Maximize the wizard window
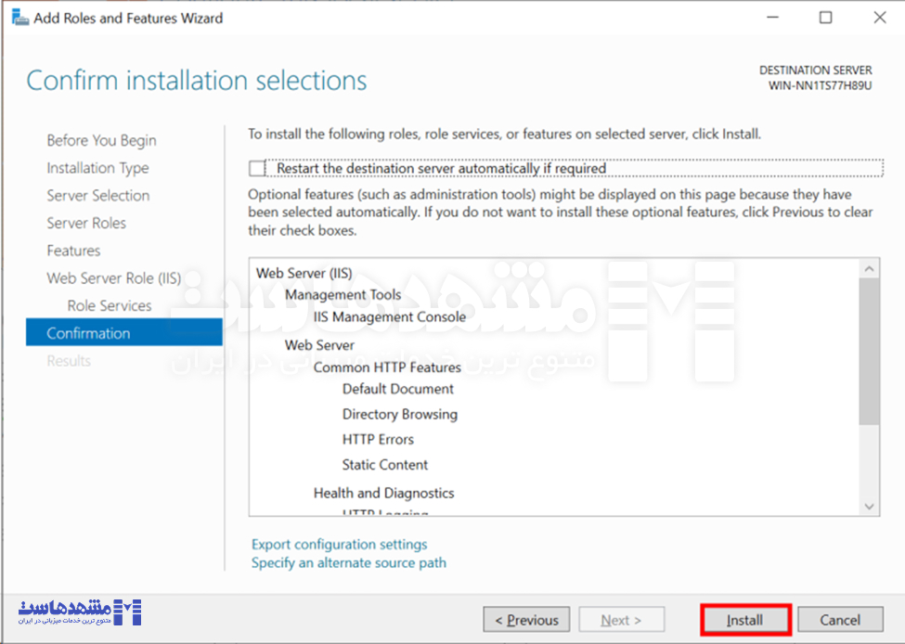The width and height of the screenshot is (905, 644). [x=826, y=18]
